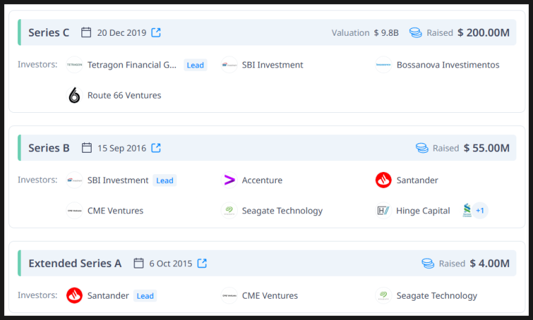
Task: Open Accenture investor link
Action: (262, 180)
